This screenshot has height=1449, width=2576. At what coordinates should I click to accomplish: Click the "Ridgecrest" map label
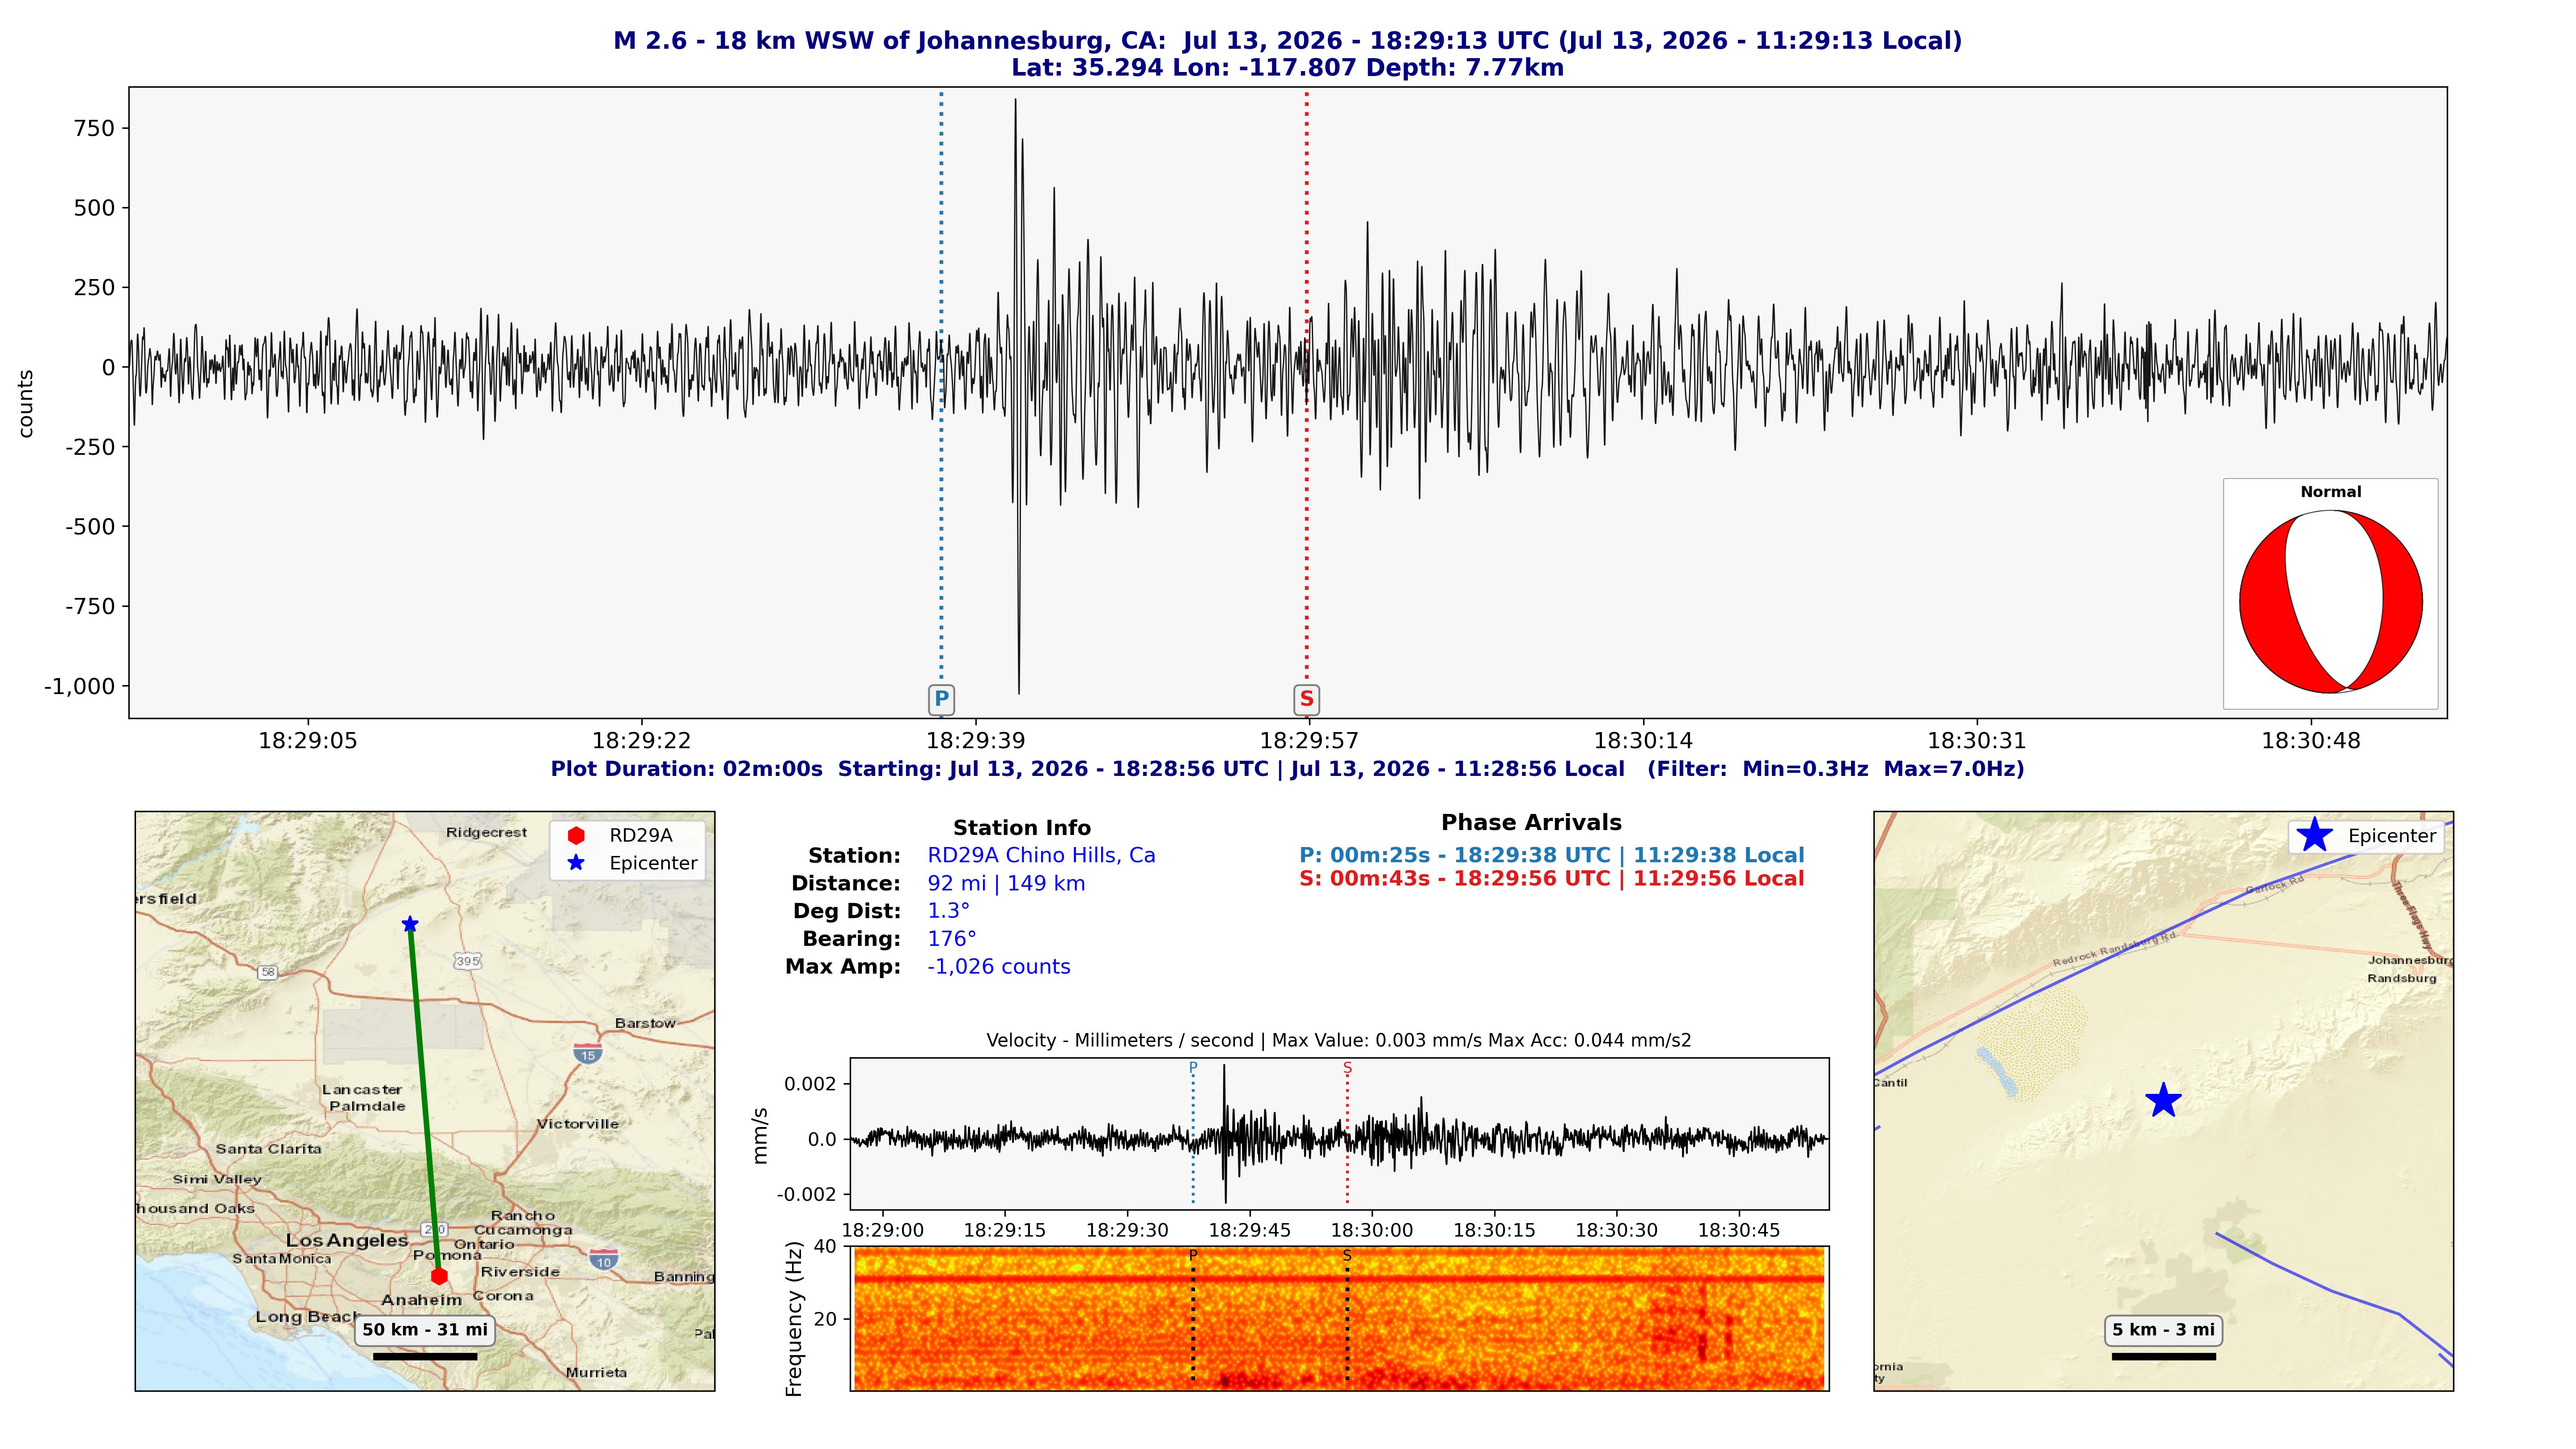(486, 832)
